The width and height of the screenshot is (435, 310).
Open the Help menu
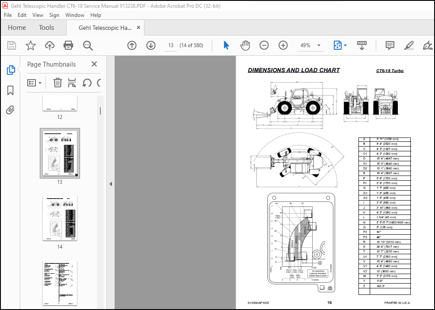pos(96,15)
